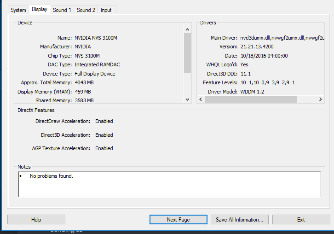Click the Help button
The height and width of the screenshot is (234, 334).
click(x=36, y=220)
